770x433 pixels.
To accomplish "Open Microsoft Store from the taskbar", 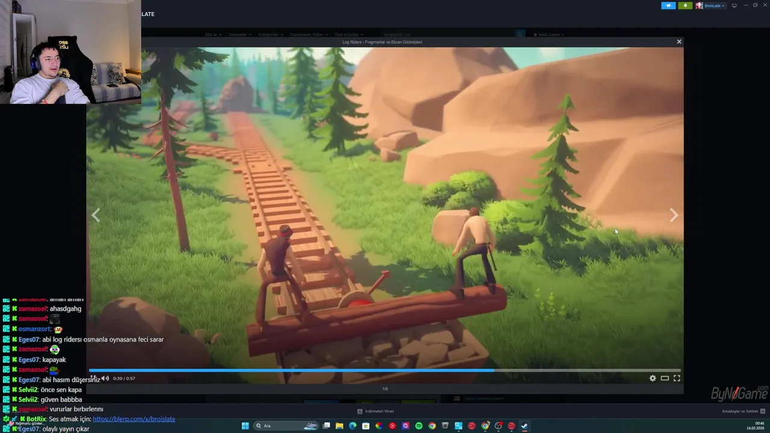I will point(366,426).
